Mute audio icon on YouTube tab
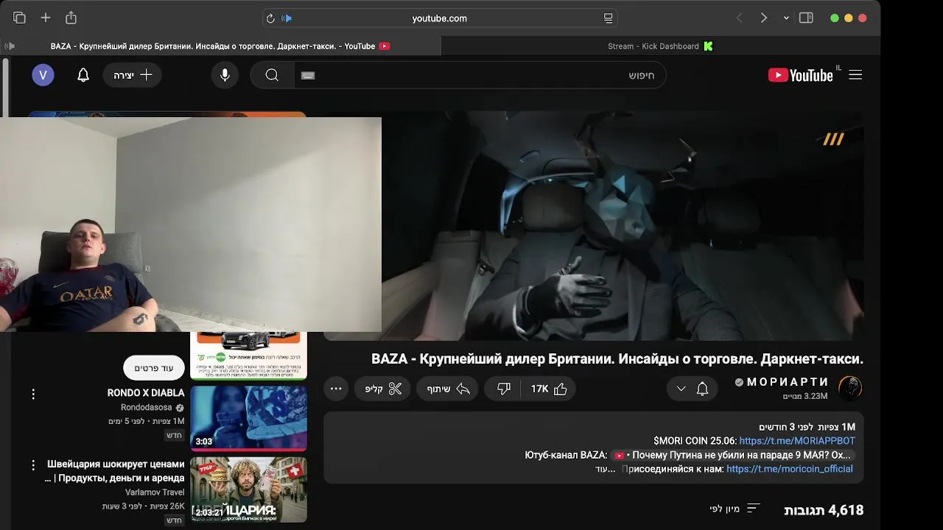This screenshot has width=943, height=530. pos(10,46)
